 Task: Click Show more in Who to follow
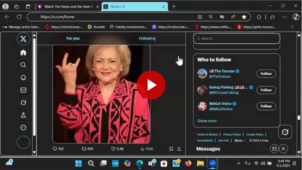coord(207,121)
